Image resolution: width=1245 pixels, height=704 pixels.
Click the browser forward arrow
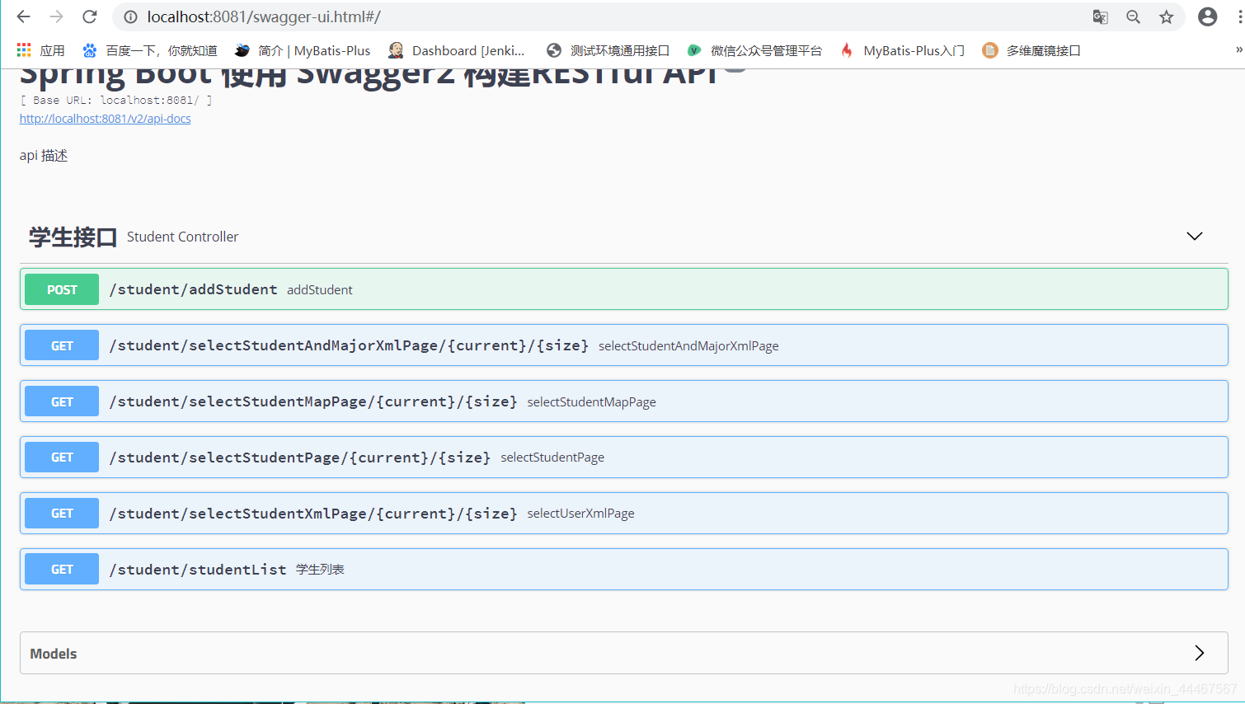[x=56, y=16]
